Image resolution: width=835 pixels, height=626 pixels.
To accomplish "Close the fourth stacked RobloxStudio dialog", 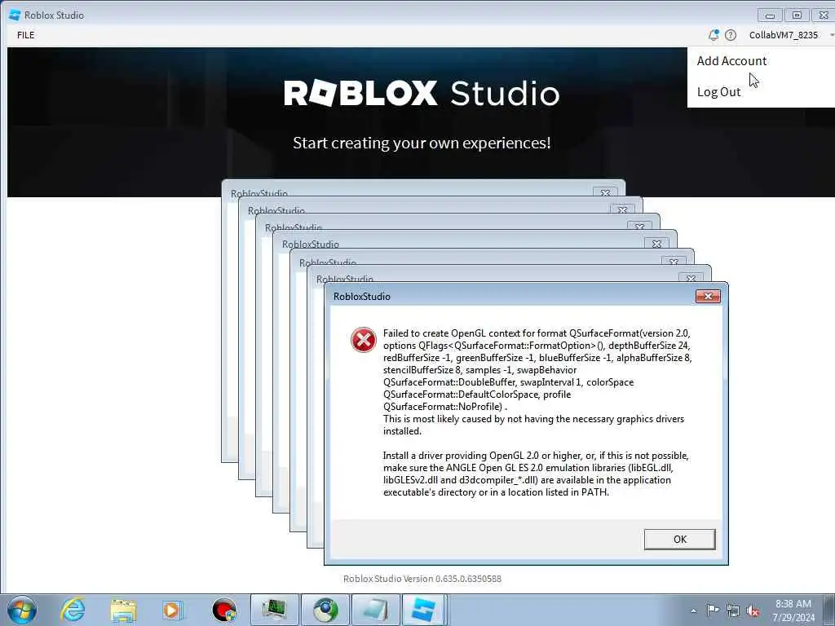I will click(656, 244).
